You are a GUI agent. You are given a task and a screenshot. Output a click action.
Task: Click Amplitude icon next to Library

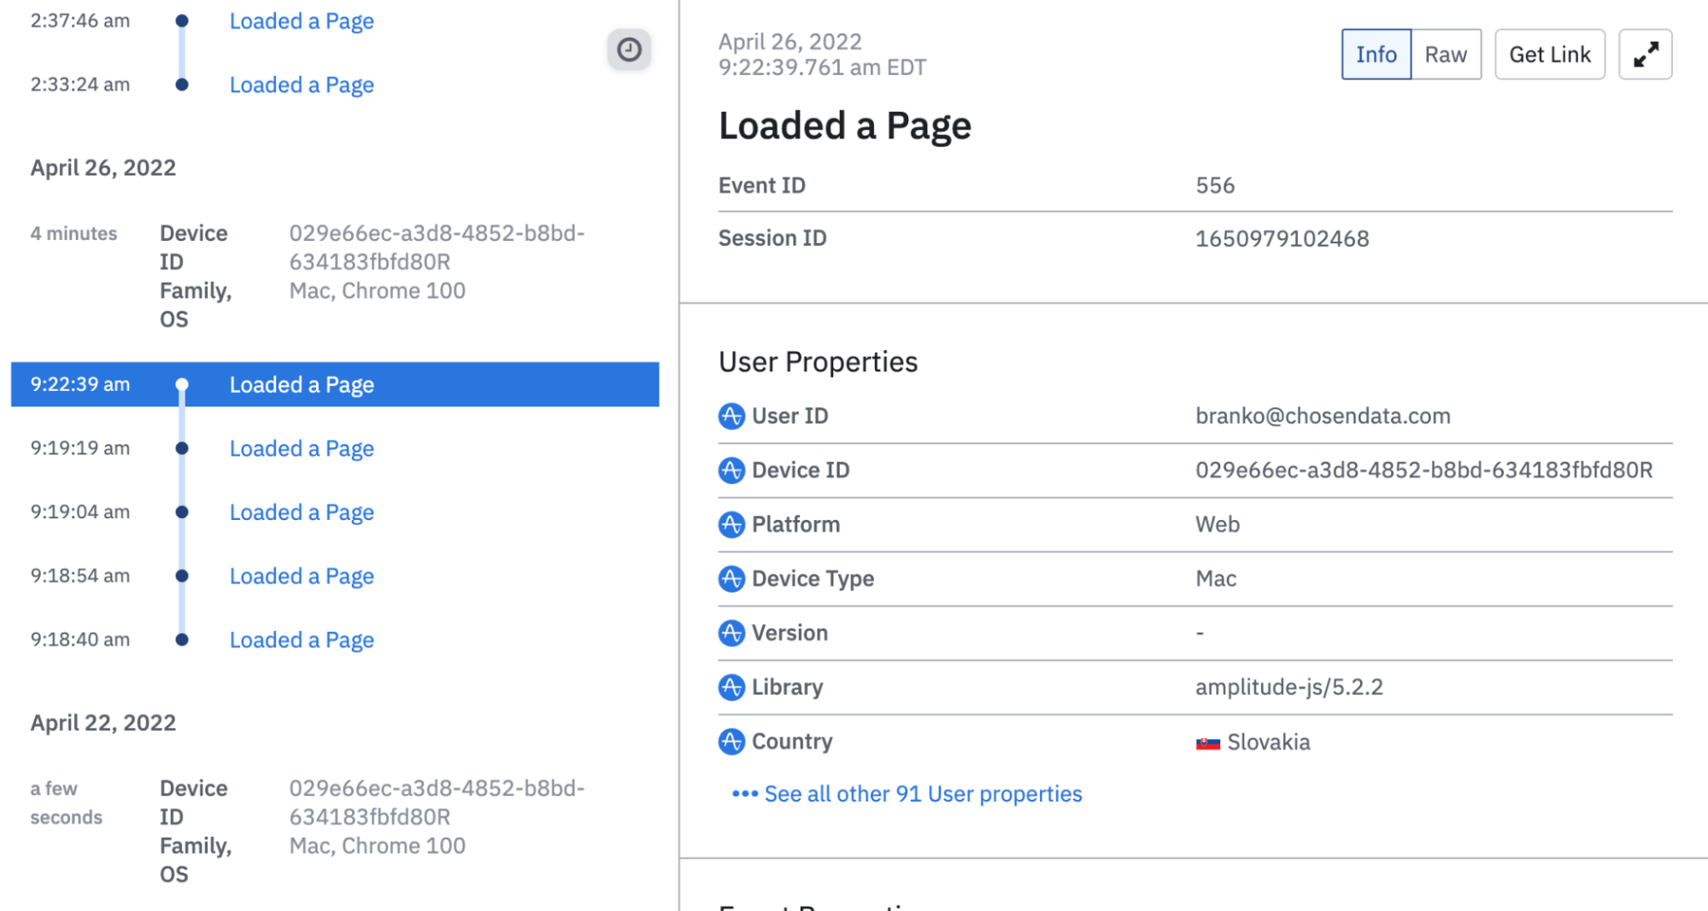731,687
